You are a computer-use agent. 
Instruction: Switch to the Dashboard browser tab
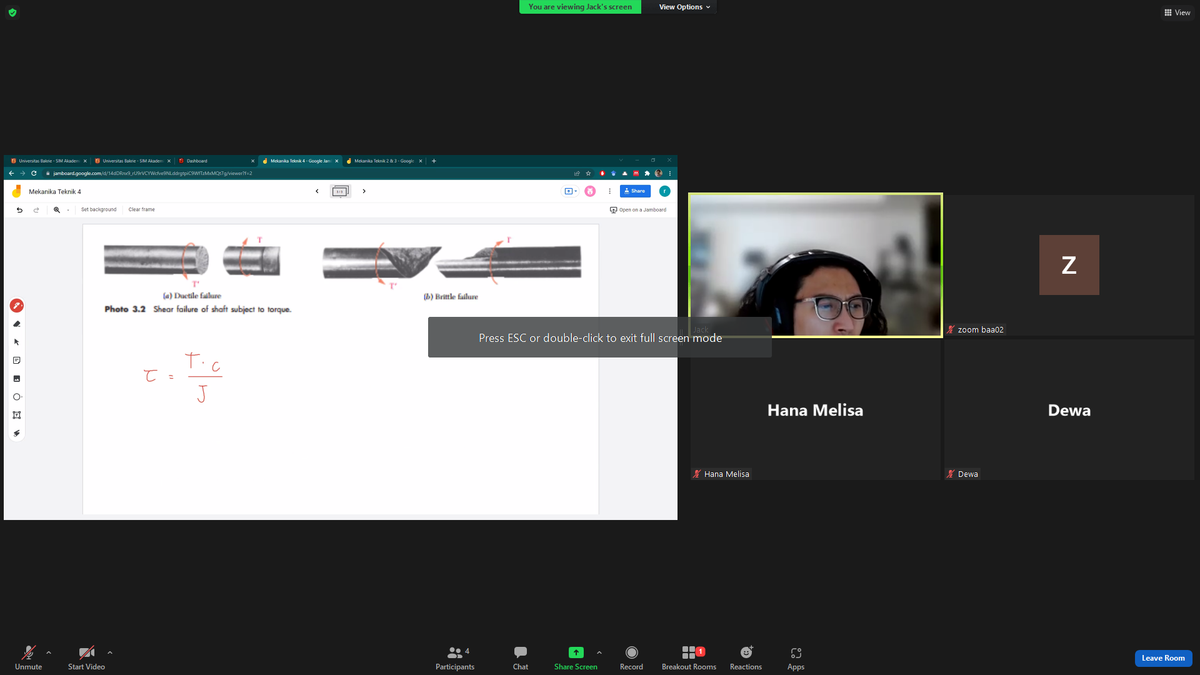[x=216, y=161]
